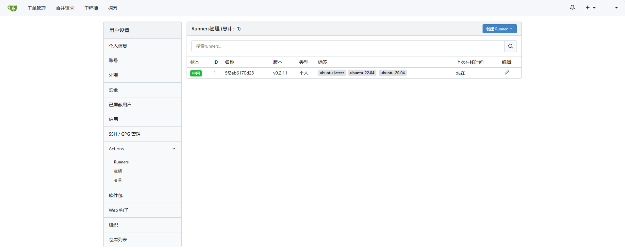Screen dimensions: 625x251
Task: Open 里程碑 in the top bar
Action: click(x=91, y=8)
